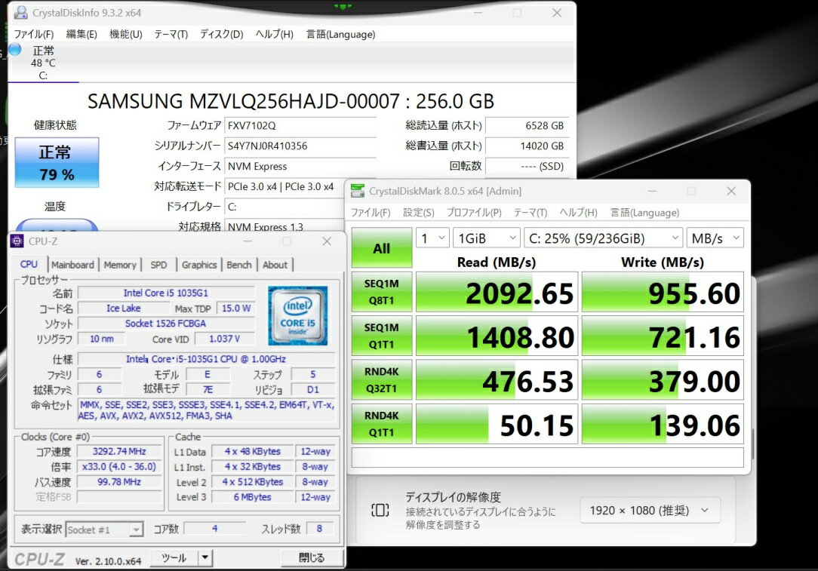This screenshot has width=818, height=571.
Task: Click the 955.60 sequential write result
Action: [x=663, y=292]
